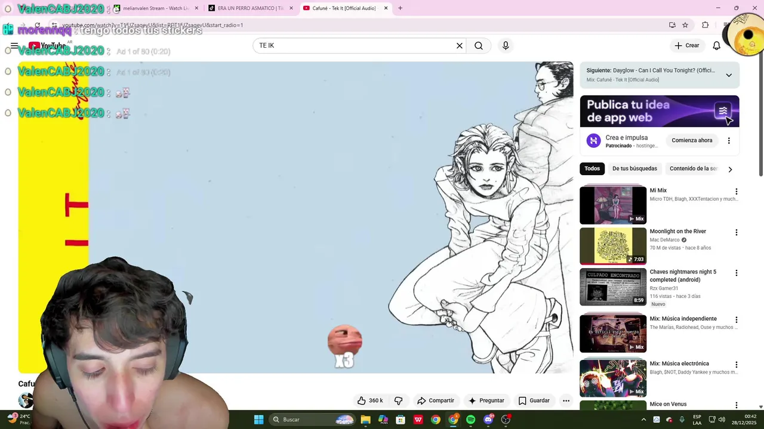
Task: Open options for Mi Mix item
Action: pyautogui.click(x=736, y=192)
